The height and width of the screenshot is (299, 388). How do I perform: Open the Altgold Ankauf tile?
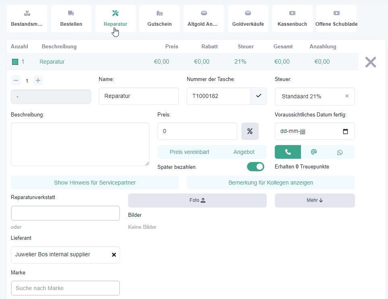[x=203, y=19]
